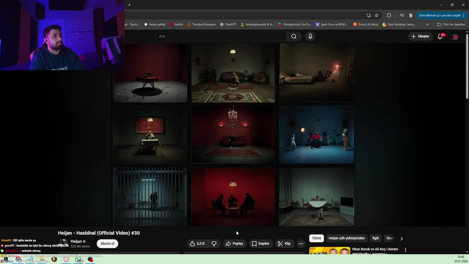Open the Heijan channel name link
The image size is (469, 264).
[76, 241]
